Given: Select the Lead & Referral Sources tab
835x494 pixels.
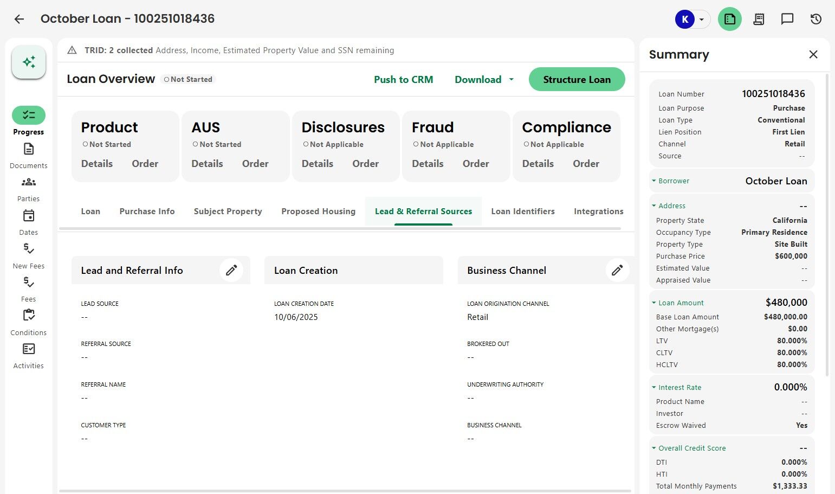Looking at the screenshot, I should pyautogui.click(x=423, y=211).
